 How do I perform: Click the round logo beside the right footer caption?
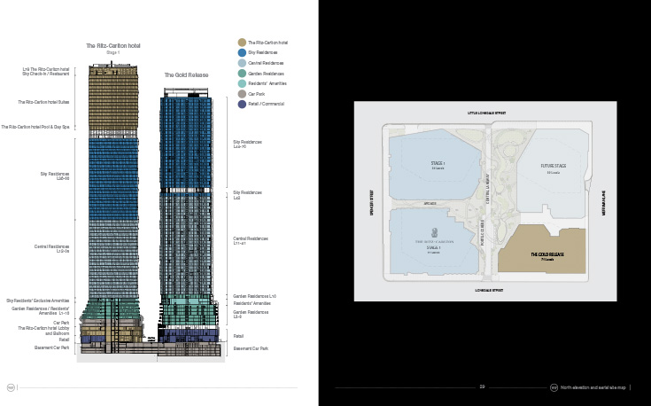pyautogui.click(x=554, y=387)
